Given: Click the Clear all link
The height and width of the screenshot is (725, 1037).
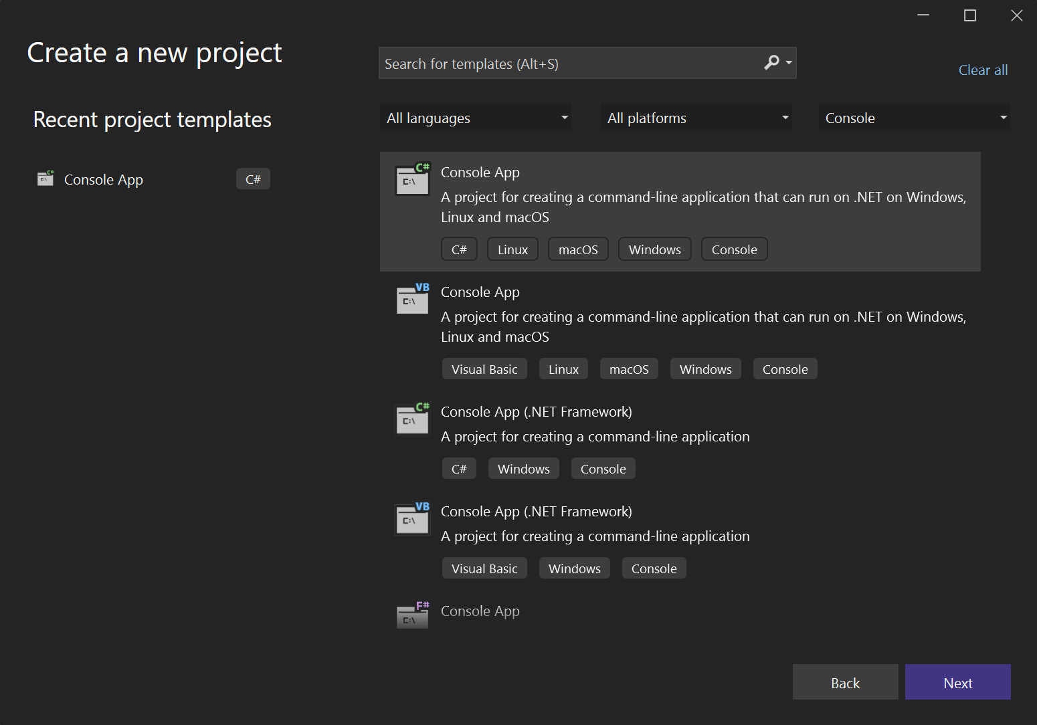Looking at the screenshot, I should (x=983, y=70).
